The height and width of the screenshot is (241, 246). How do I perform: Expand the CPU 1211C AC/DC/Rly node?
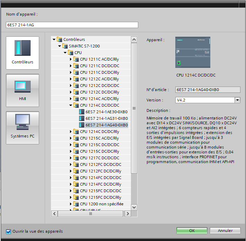[71, 59]
